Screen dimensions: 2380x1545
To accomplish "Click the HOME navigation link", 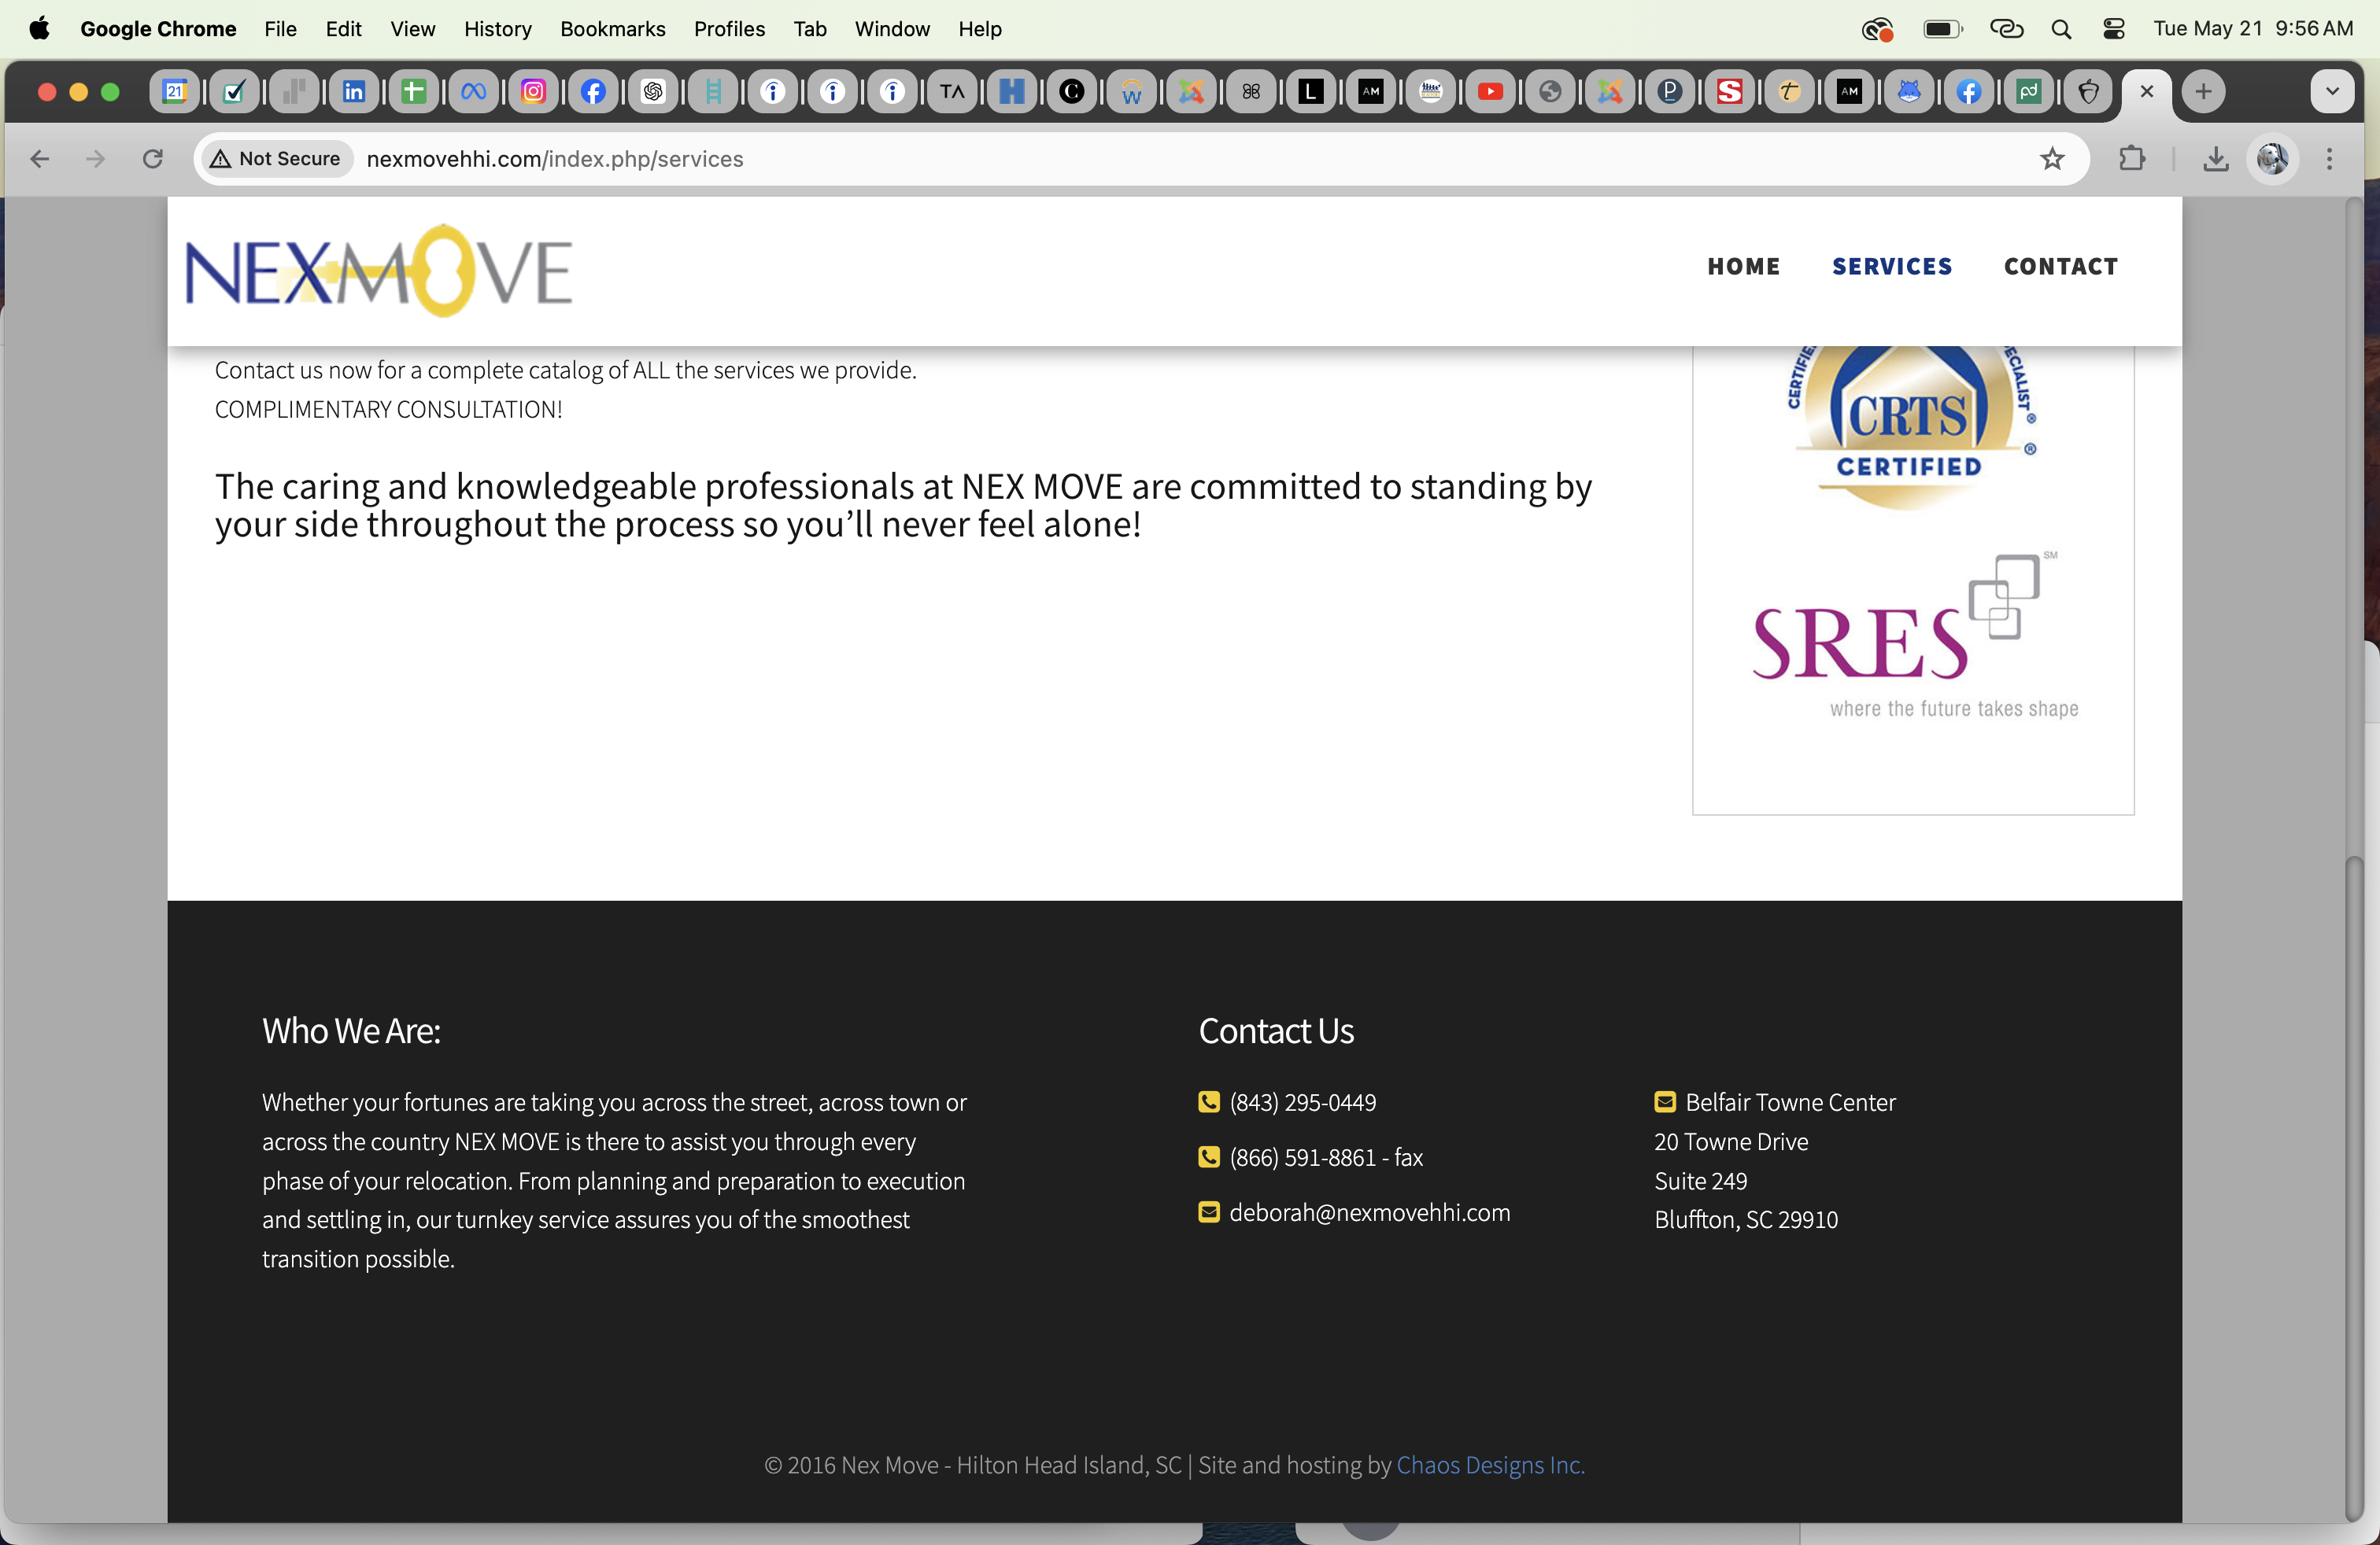I will pos(1743,267).
